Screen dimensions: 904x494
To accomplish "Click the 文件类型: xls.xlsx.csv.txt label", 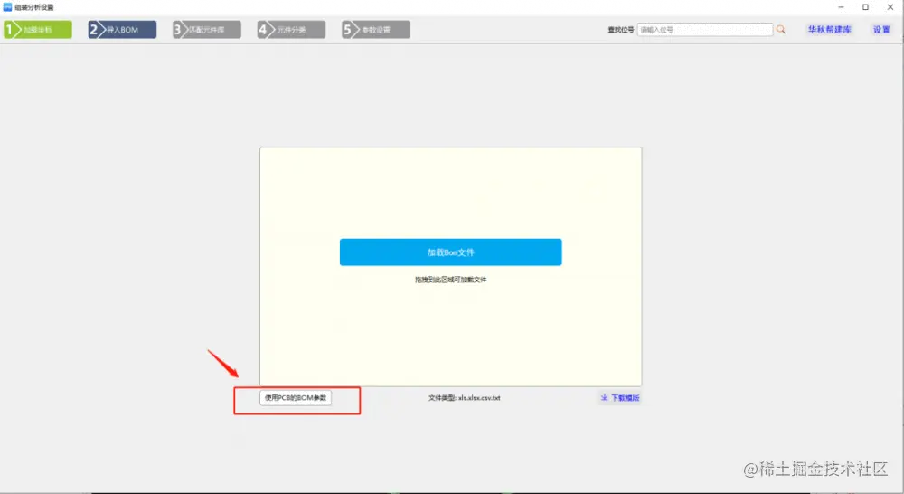I will point(464,397).
